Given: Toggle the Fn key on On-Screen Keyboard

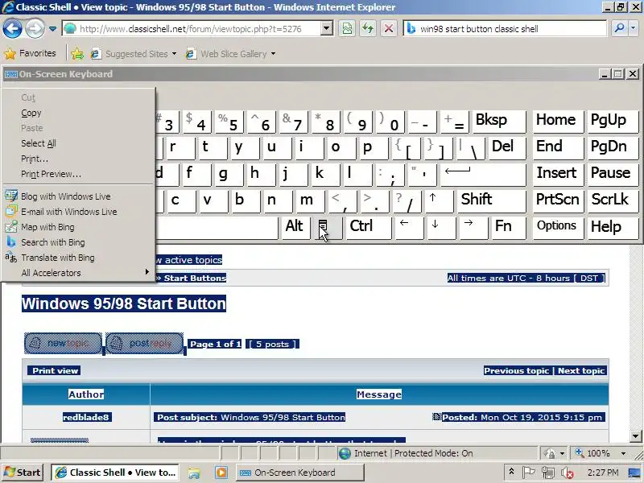Looking at the screenshot, I should pos(509,228).
